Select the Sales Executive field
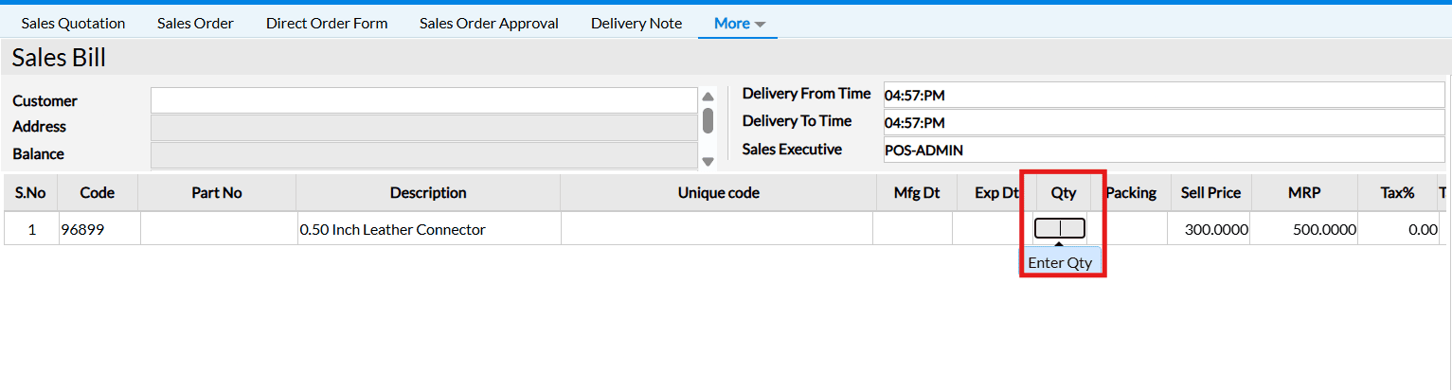The image size is (1452, 390). pyautogui.click(x=1163, y=150)
